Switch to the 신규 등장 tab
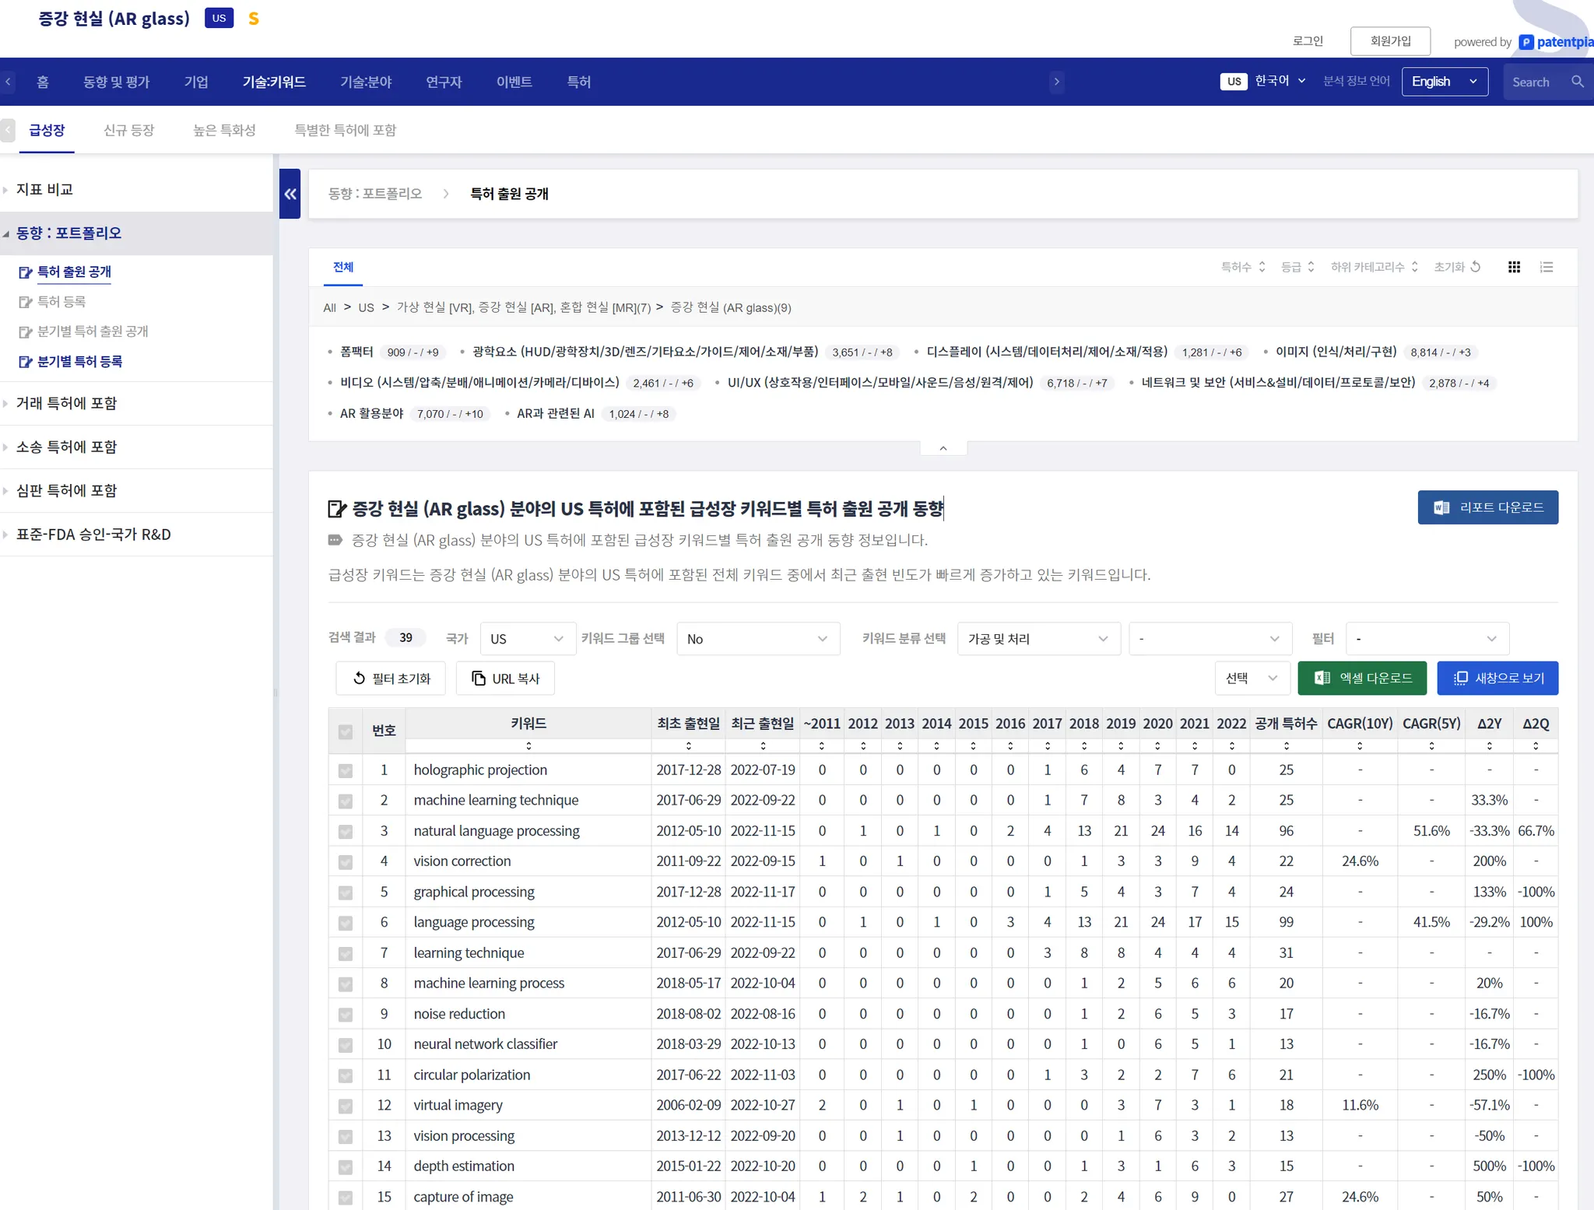Screen dimensions: 1594x1210 (129, 130)
